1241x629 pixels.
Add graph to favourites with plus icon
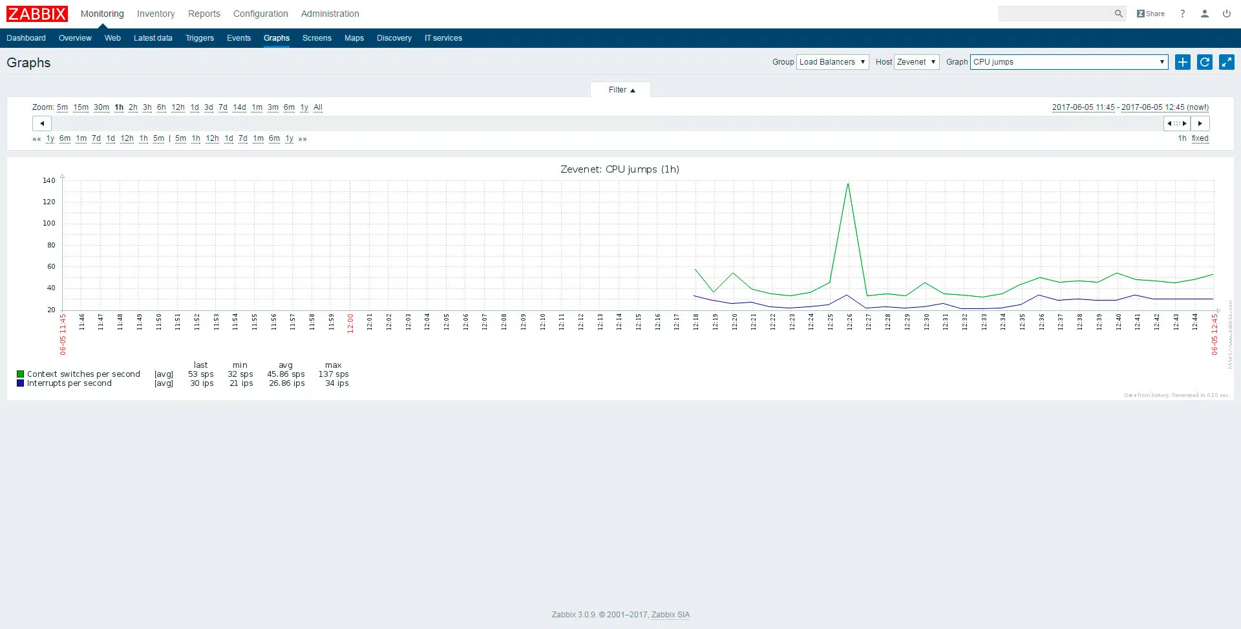(x=1182, y=62)
